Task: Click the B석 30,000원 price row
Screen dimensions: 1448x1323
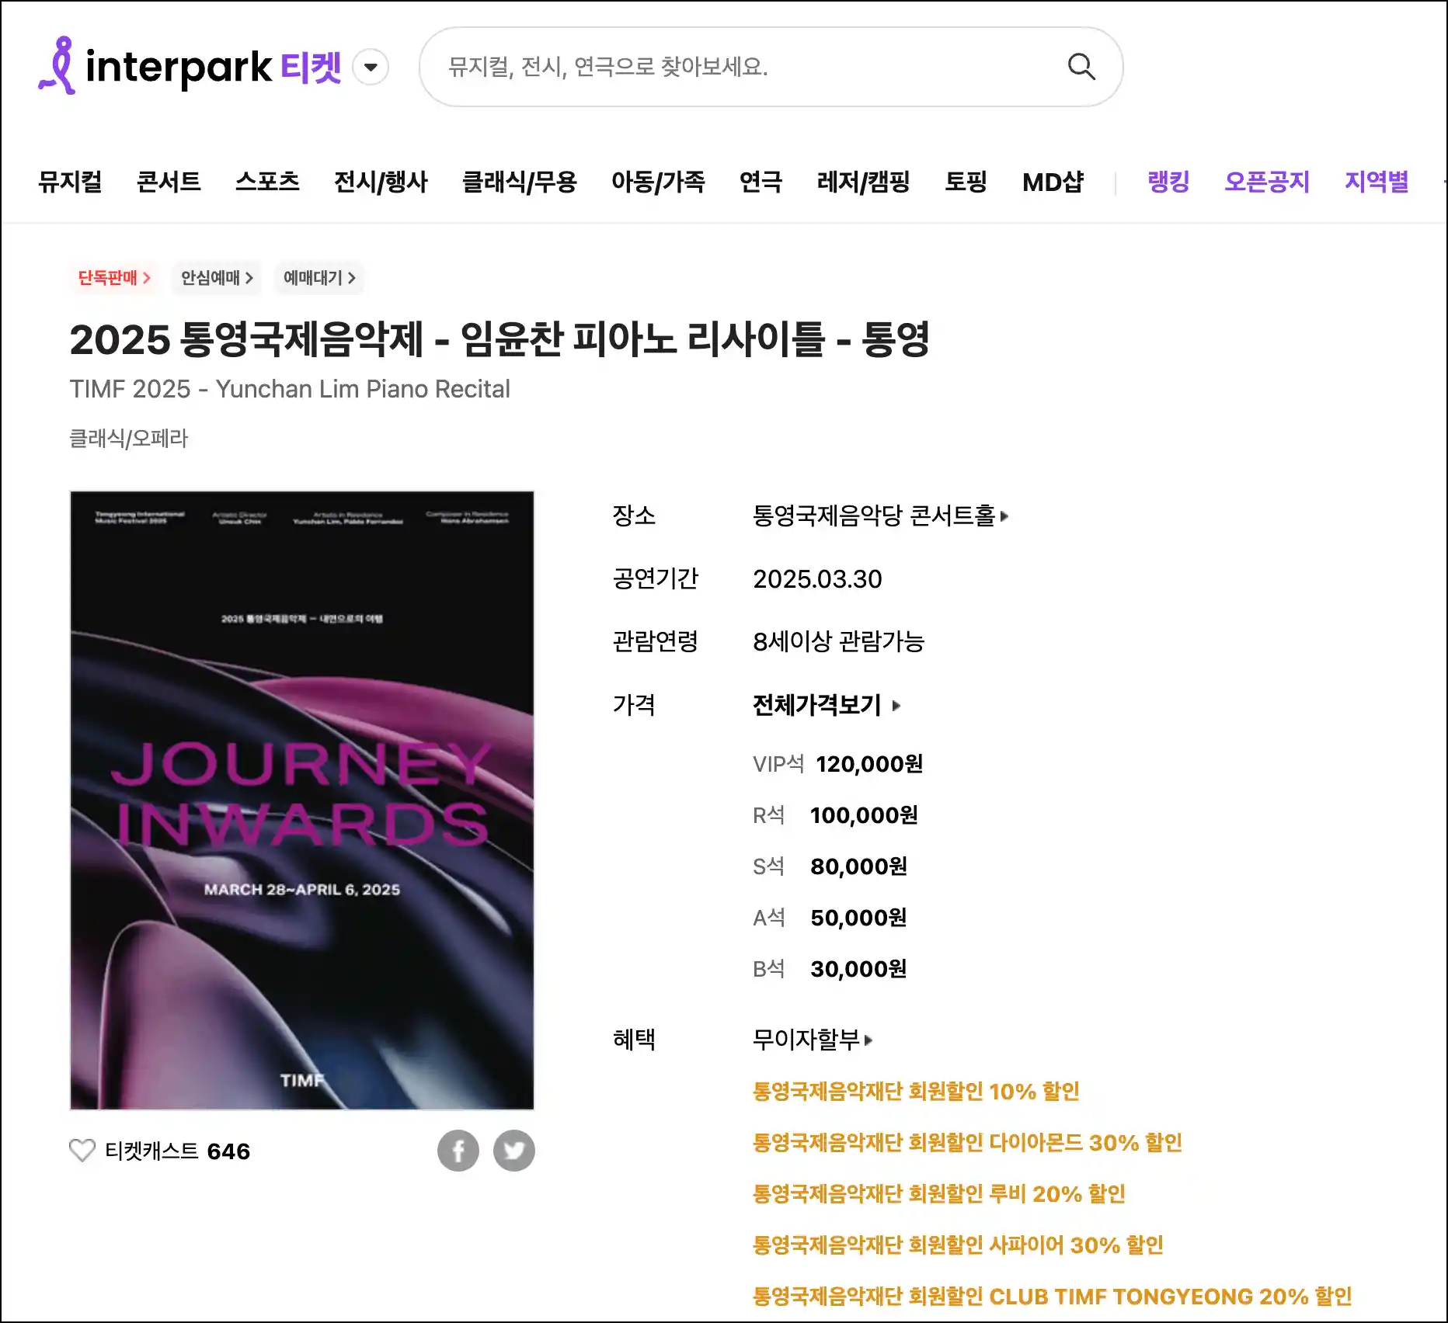Action: (830, 969)
